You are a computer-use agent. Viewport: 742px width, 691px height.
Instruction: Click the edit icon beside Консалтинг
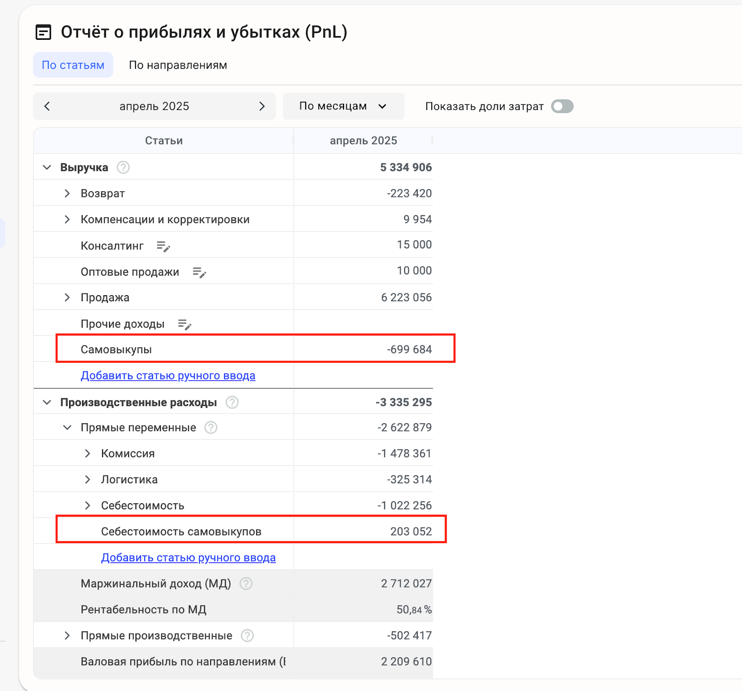[163, 246]
